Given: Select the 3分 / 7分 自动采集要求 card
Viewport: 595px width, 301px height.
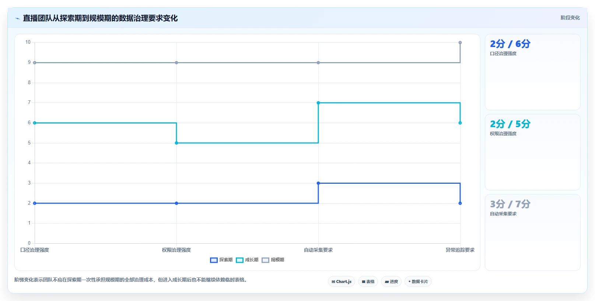Looking at the screenshot, I should (x=533, y=232).
